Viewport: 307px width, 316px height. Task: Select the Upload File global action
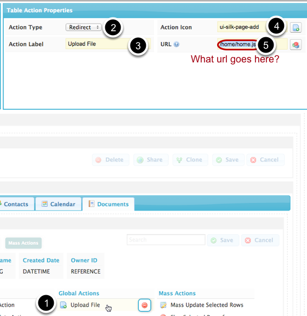(86, 305)
